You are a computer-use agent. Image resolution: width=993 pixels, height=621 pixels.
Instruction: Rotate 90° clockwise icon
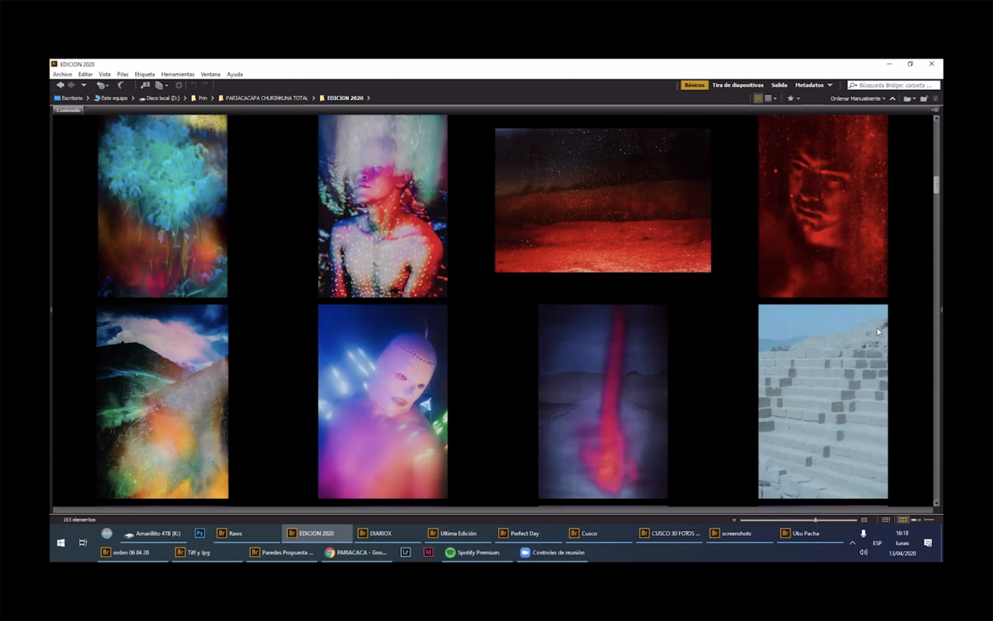[x=205, y=86]
